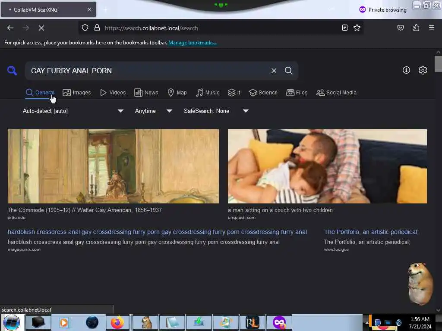The height and width of the screenshot is (331, 442).
Task: Launch the media player from the taskbar
Action: [64, 322]
